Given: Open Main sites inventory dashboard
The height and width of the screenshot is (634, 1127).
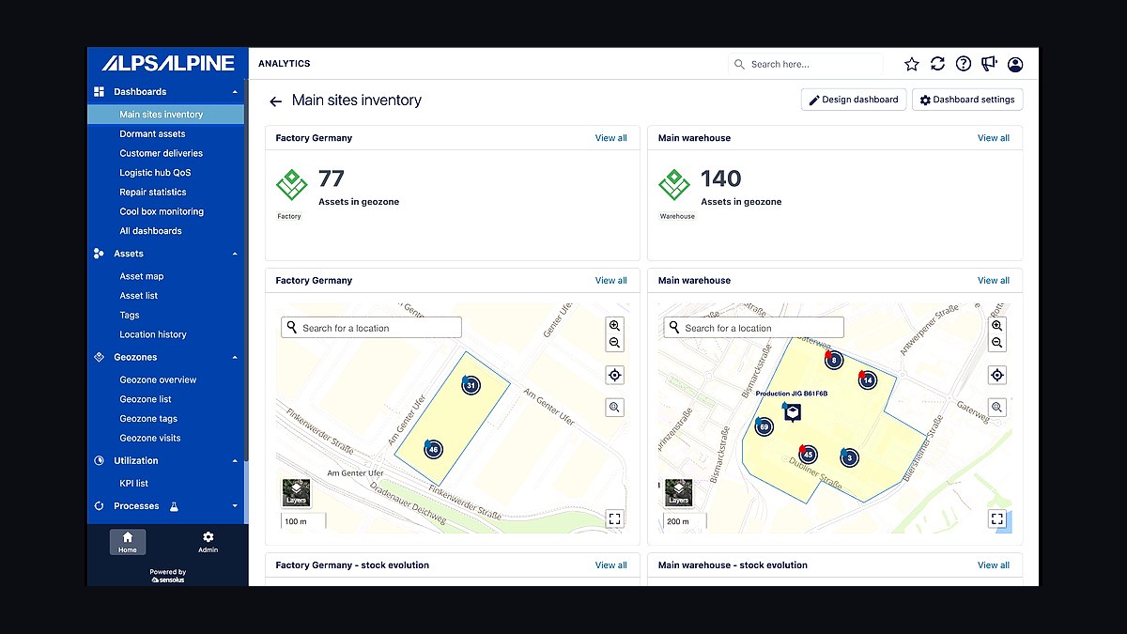Looking at the screenshot, I should pos(165,115).
